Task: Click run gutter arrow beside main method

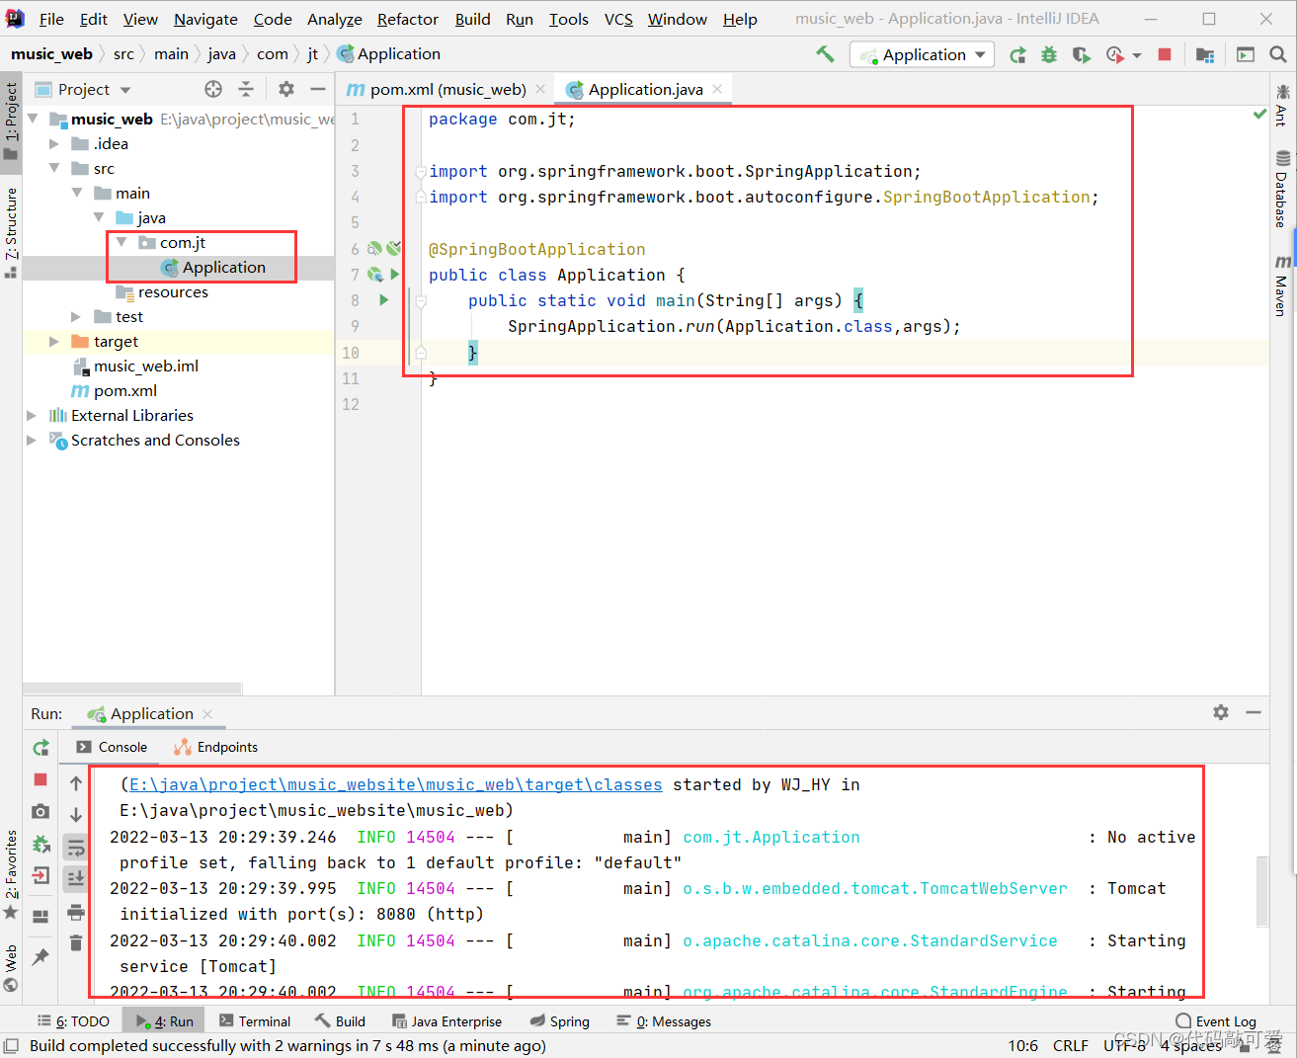Action: pos(384,299)
